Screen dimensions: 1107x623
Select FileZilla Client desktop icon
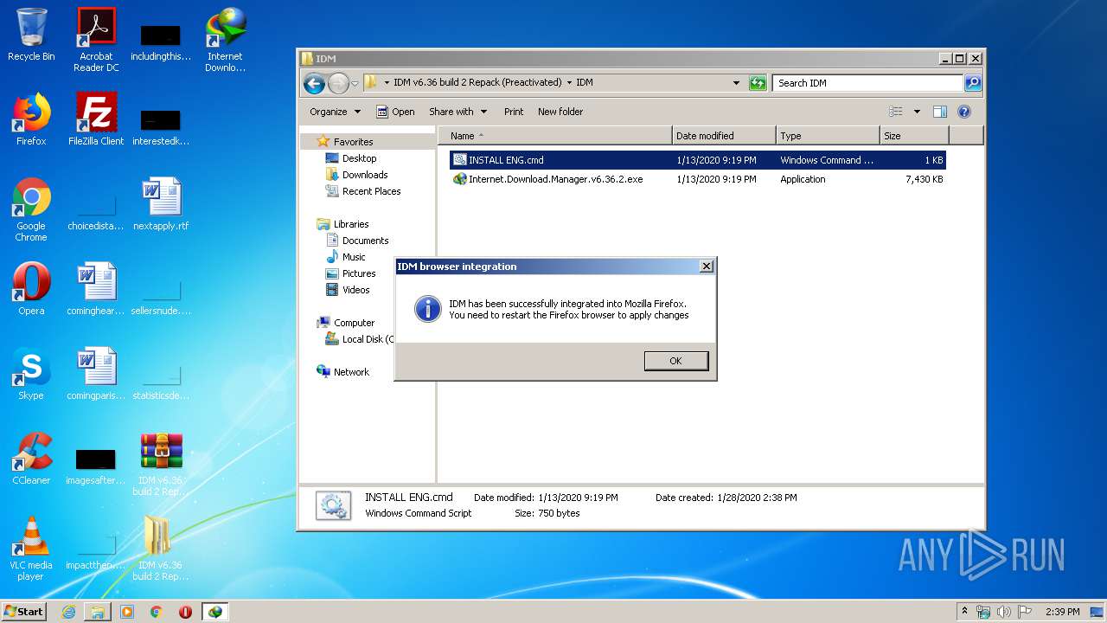click(96, 119)
